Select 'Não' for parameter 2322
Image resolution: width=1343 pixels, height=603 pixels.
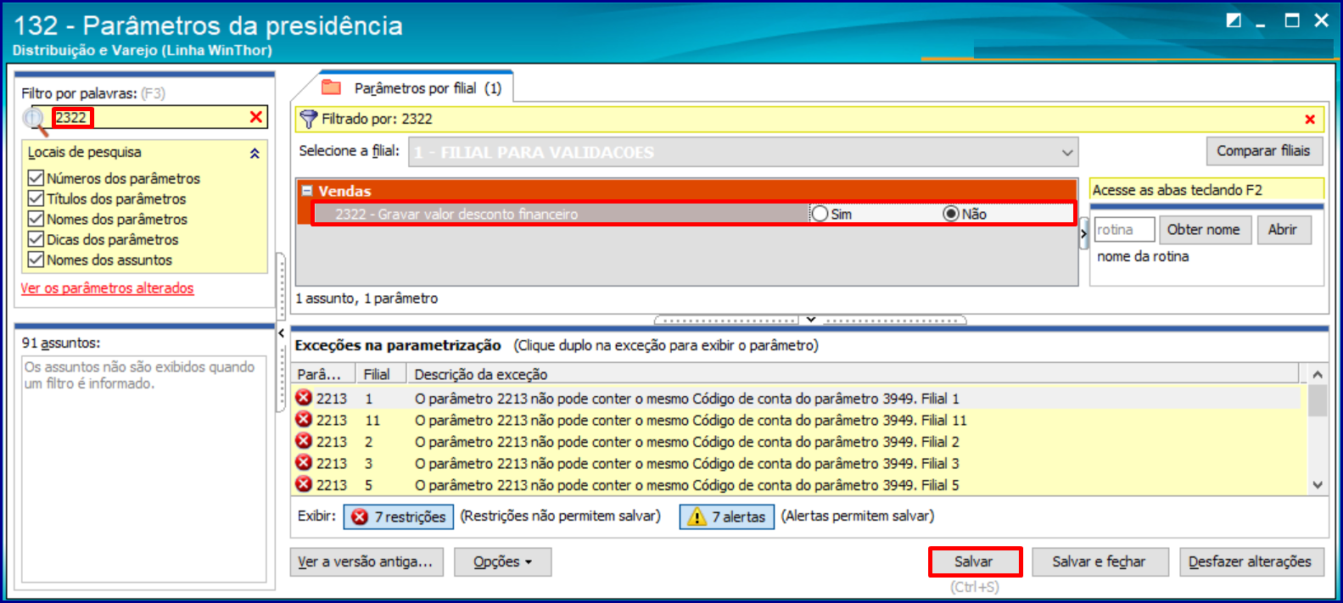(952, 214)
